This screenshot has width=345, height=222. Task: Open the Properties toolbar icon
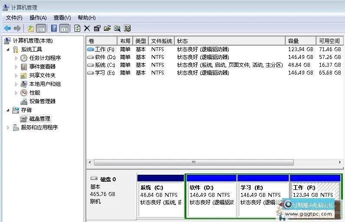[97, 28]
